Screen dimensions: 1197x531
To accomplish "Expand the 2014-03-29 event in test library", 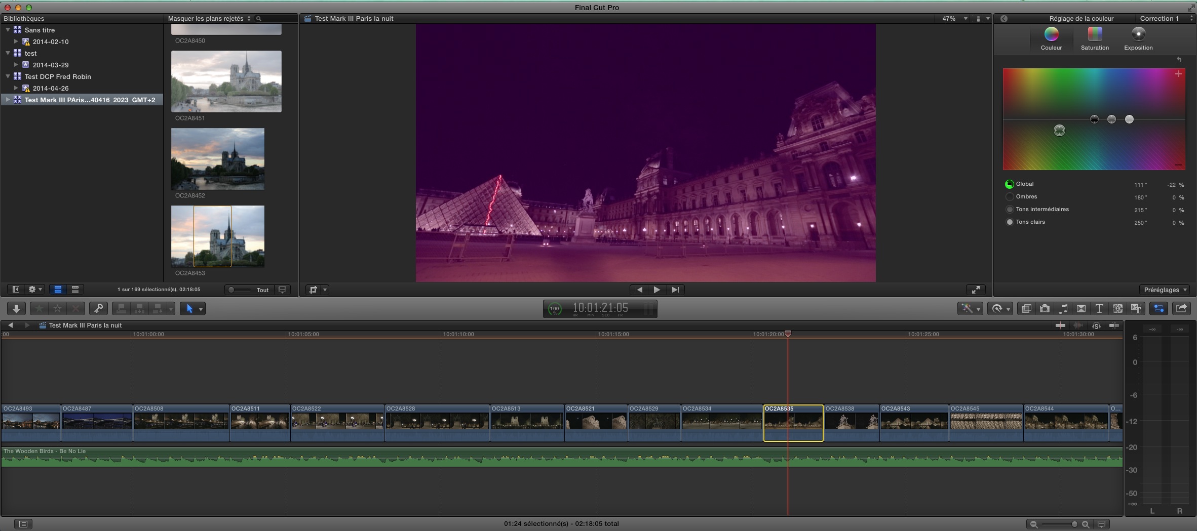I will [x=16, y=65].
